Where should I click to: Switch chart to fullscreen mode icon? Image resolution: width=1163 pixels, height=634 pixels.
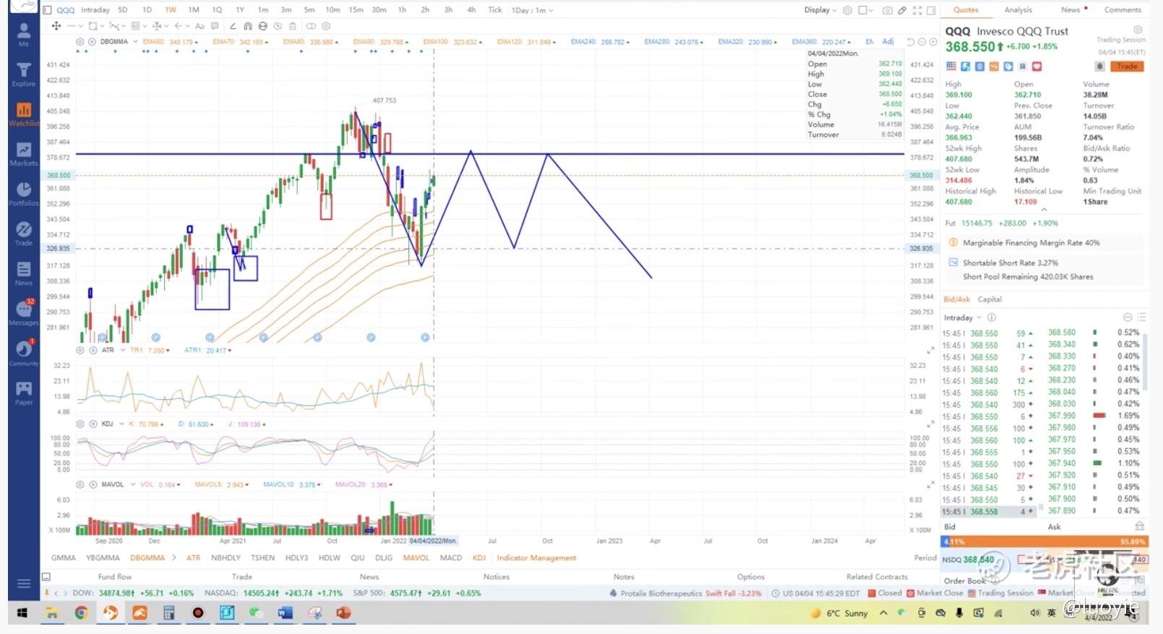pyautogui.click(x=917, y=10)
